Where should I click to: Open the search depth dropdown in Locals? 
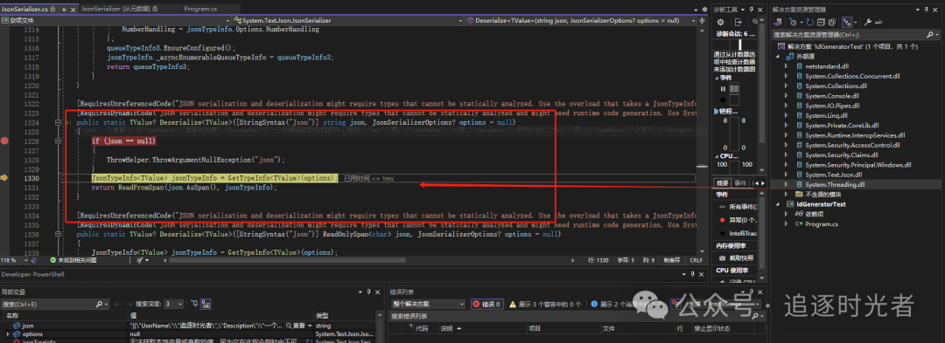click(175, 305)
